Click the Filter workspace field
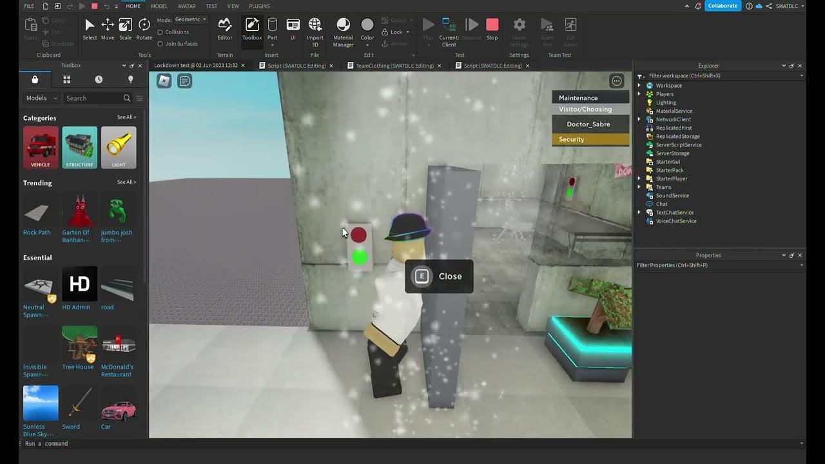Viewport: 825px width, 464px height. coord(719,76)
